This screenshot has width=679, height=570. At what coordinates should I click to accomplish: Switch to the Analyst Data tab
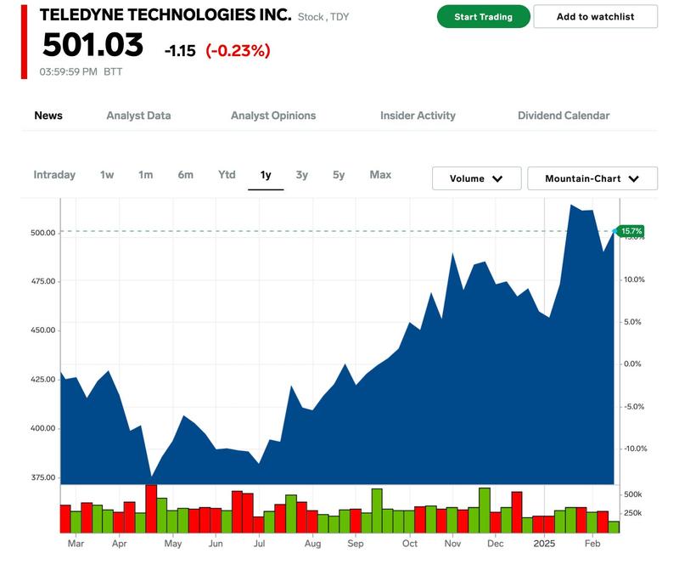coord(138,116)
